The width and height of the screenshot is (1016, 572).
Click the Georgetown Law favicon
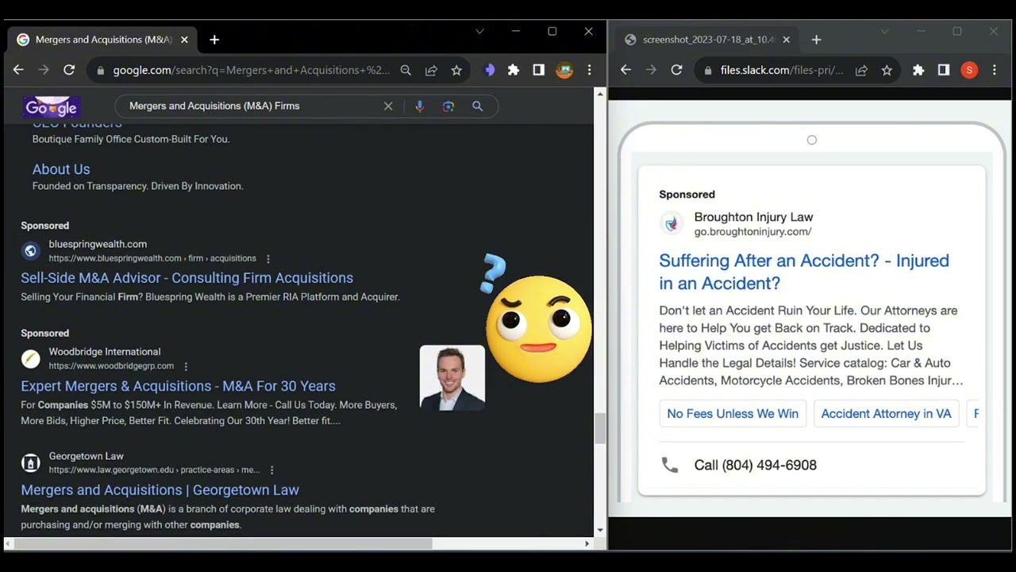[30, 463]
